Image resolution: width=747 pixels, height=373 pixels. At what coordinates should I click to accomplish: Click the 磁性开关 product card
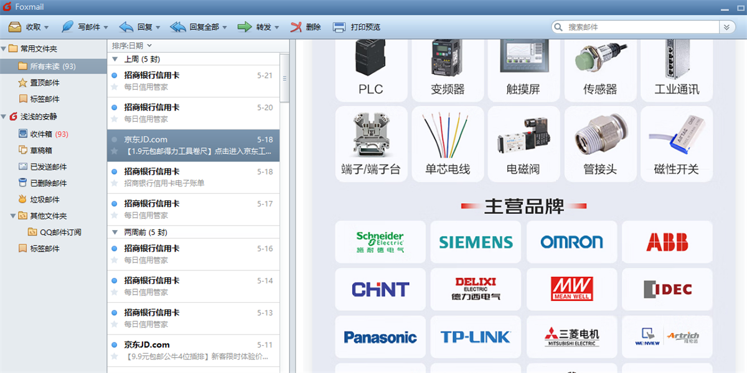677,144
